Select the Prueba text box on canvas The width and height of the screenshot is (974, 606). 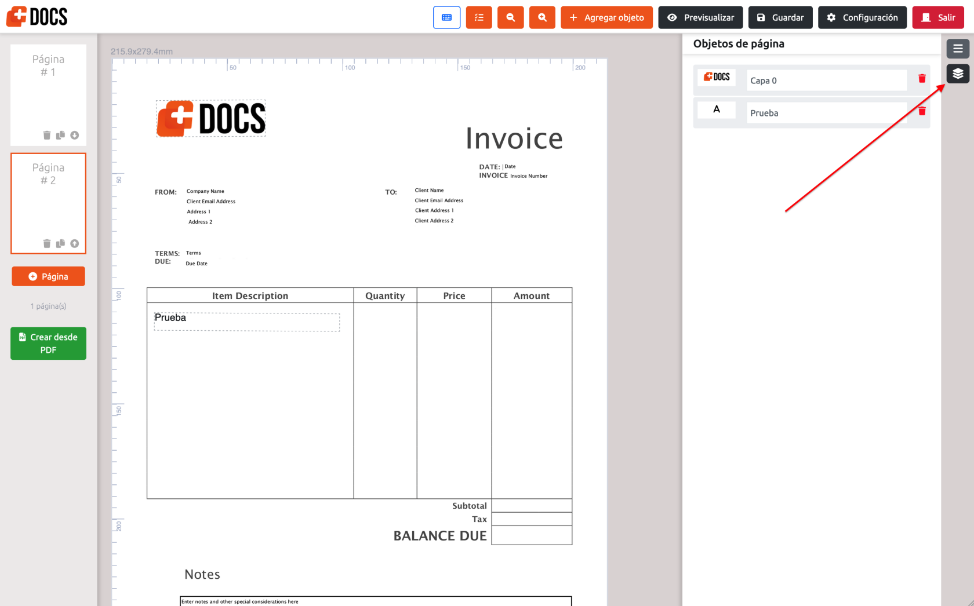point(247,322)
